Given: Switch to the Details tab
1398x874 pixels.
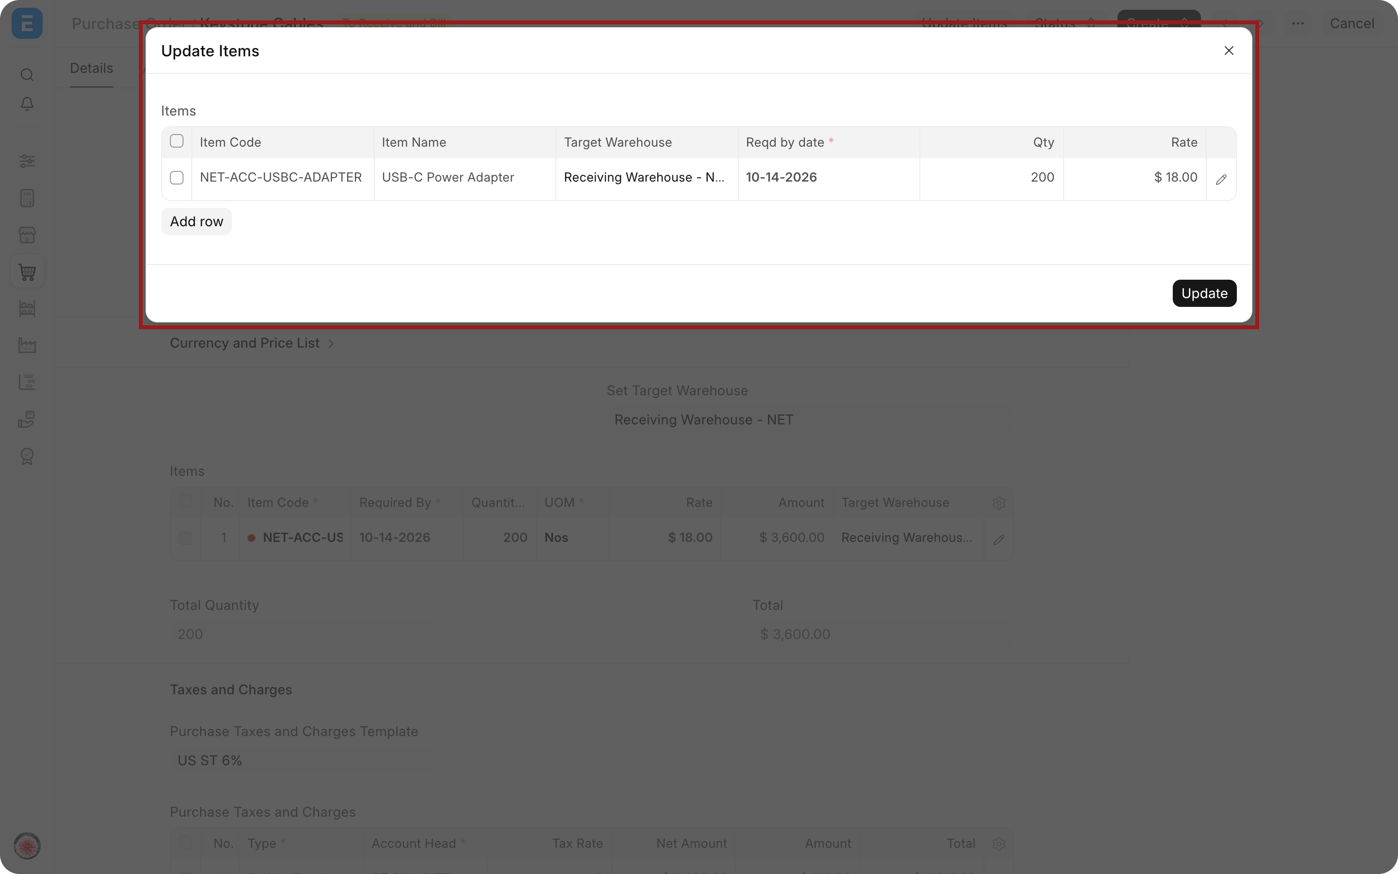Looking at the screenshot, I should click(x=91, y=68).
